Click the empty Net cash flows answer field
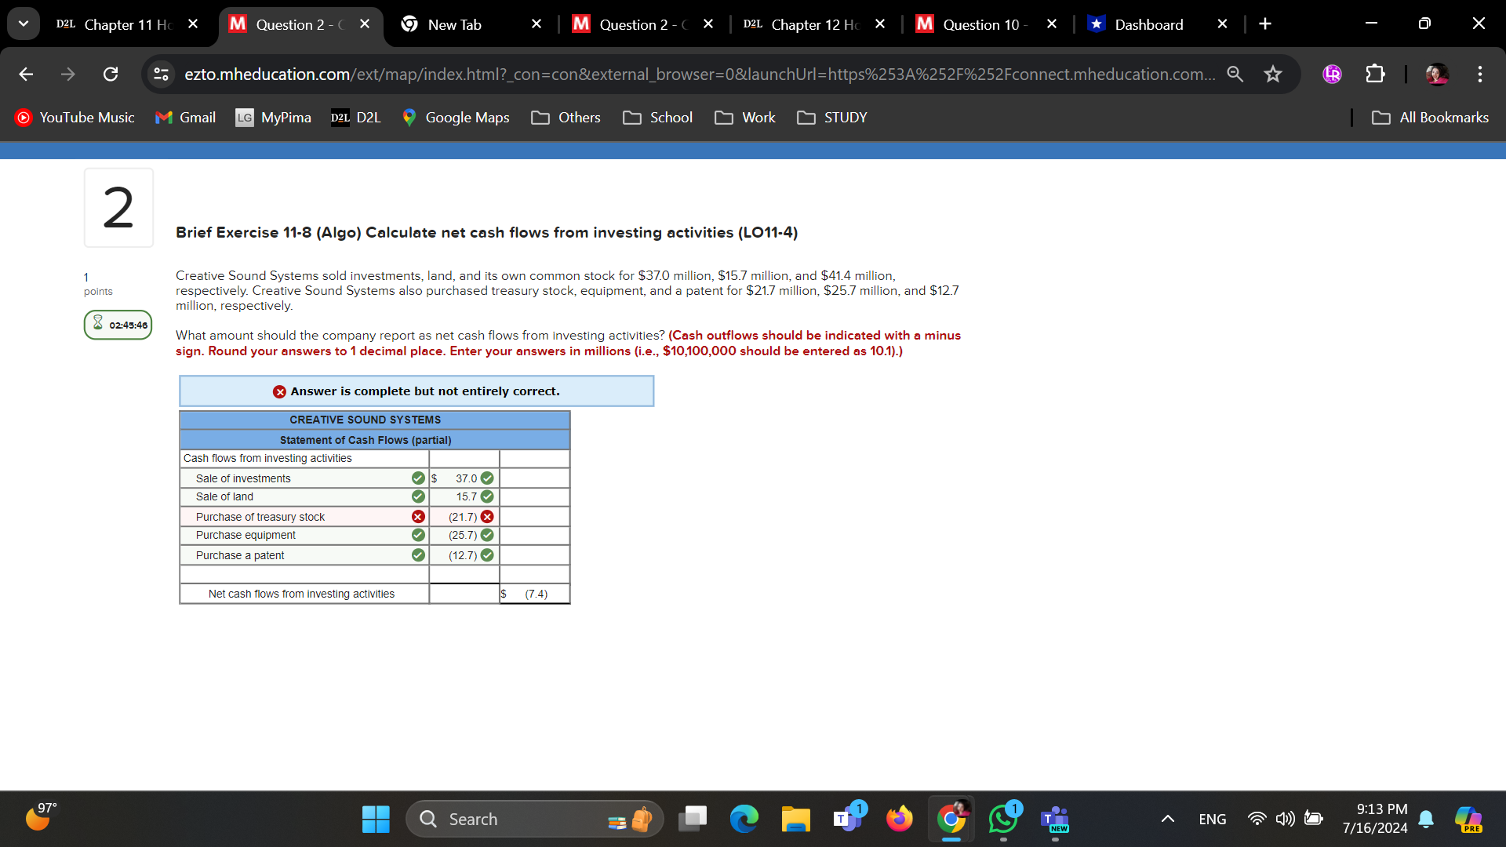This screenshot has height=847, width=1506. click(x=464, y=594)
